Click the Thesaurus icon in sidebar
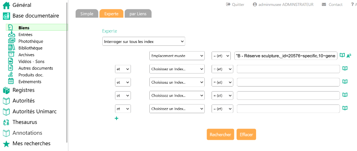This screenshot has height=151, width=357. point(6,122)
